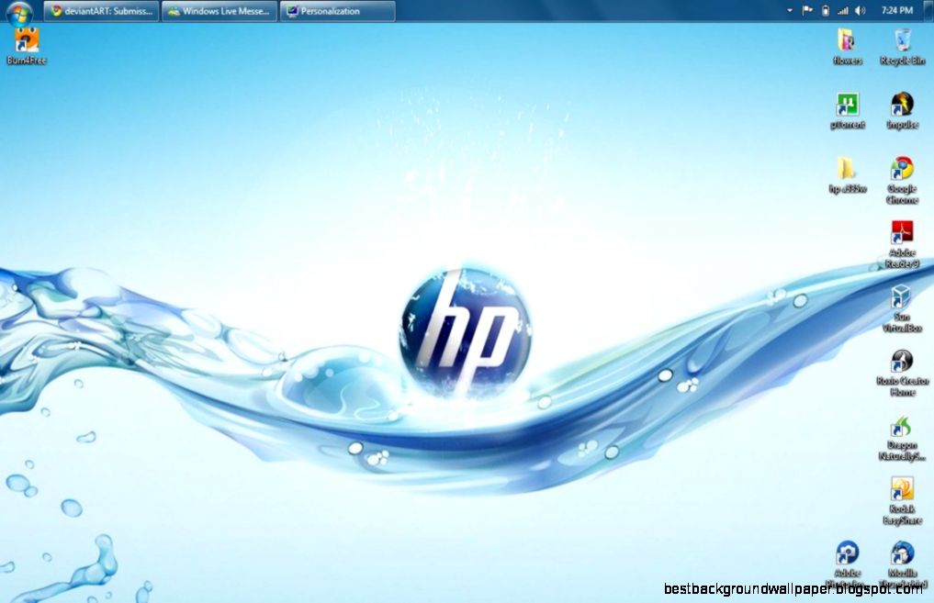Open the Start menu orb
934x603 pixels.
17,10
